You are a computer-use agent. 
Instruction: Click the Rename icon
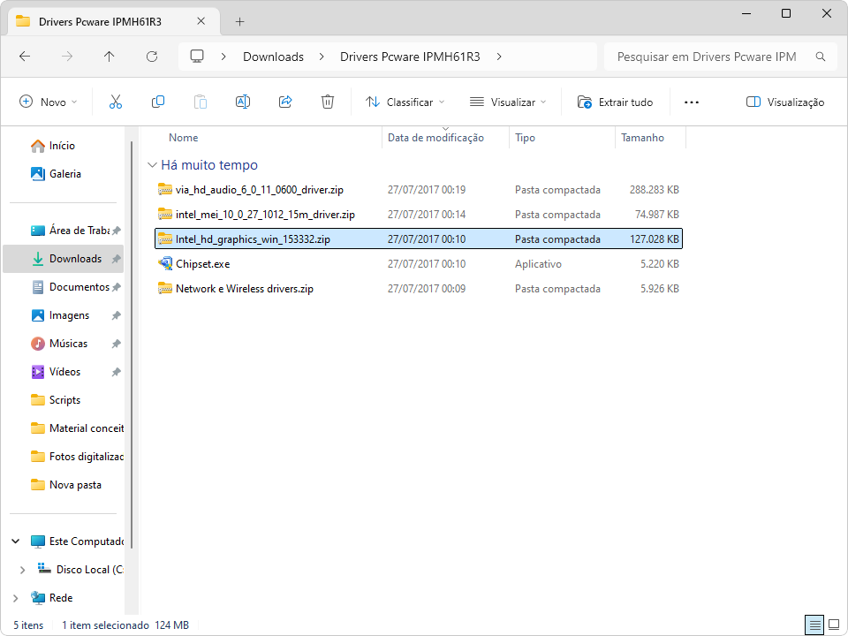pos(243,102)
